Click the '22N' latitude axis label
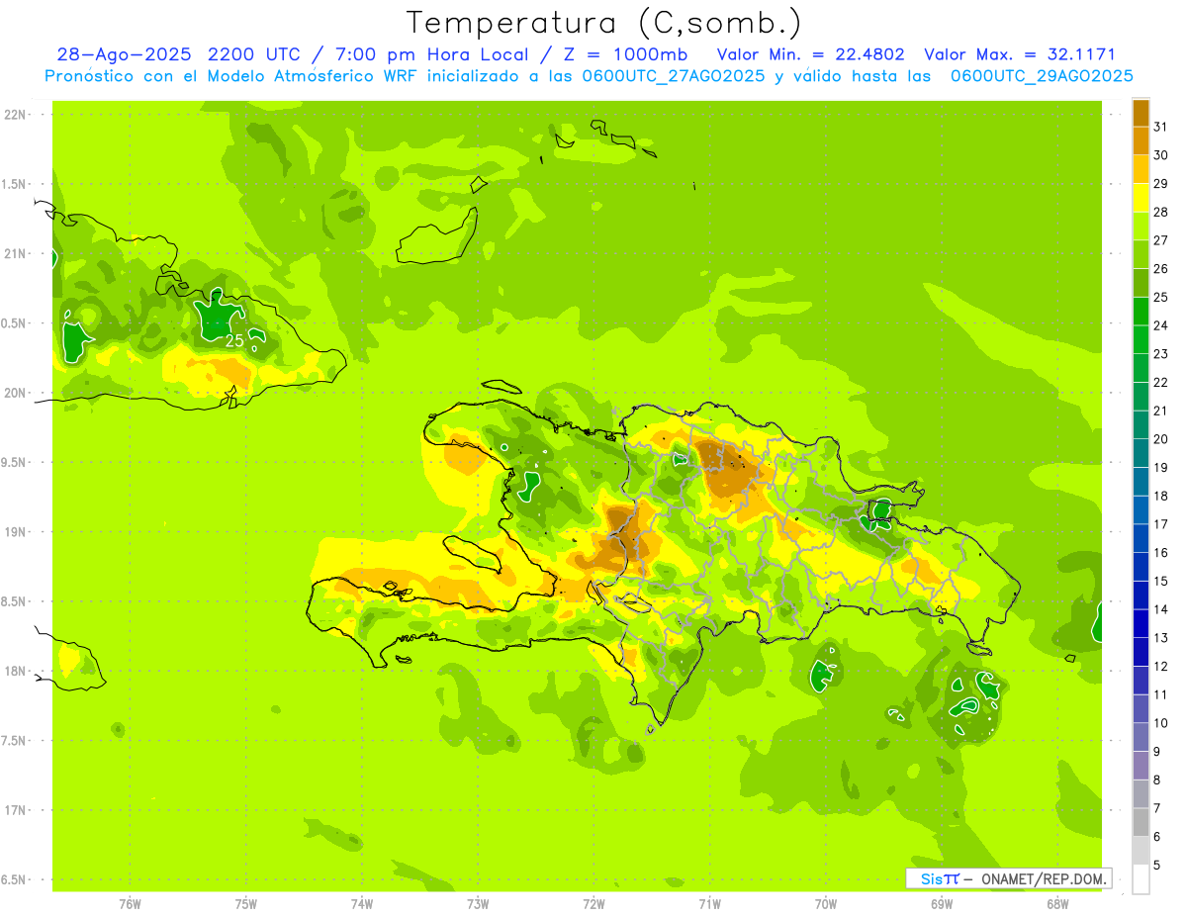The width and height of the screenshot is (1187, 917). [x=17, y=115]
